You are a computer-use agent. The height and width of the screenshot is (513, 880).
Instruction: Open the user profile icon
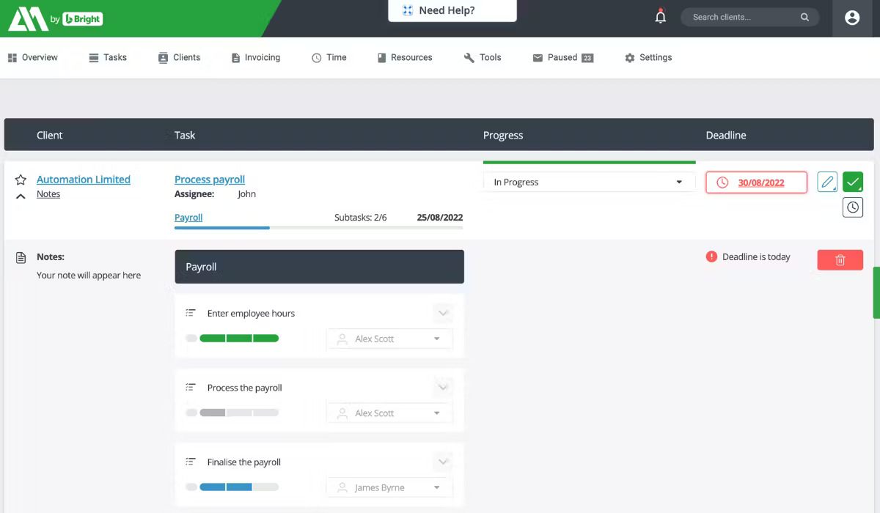coord(852,17)
